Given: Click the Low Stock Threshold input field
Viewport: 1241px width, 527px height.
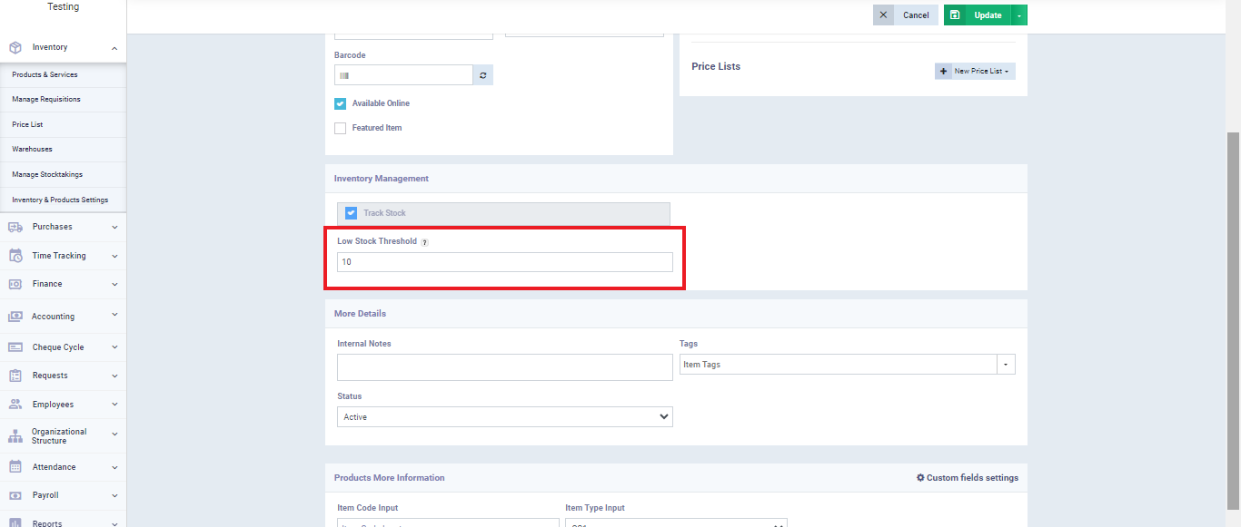Looking at the screenshot, I should [x=504, y=262].
